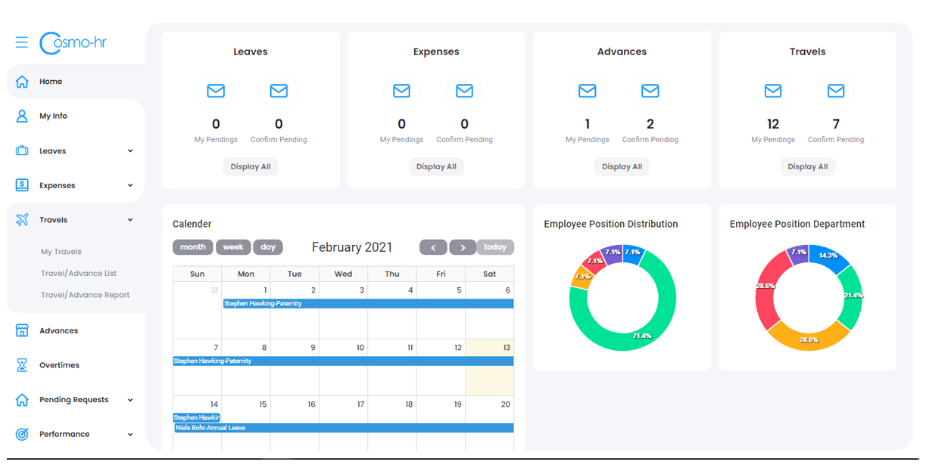Switch calendar to day view
This screenshot has width=926, height=474.
pos(268,247)
